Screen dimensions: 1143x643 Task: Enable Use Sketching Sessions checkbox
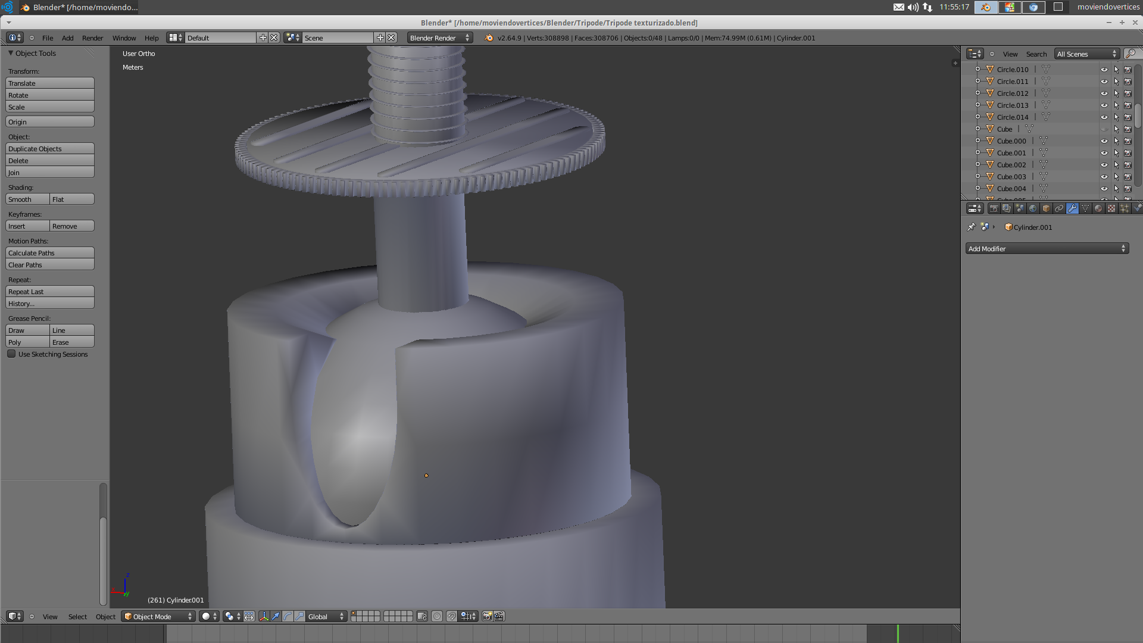coord(11,354)
